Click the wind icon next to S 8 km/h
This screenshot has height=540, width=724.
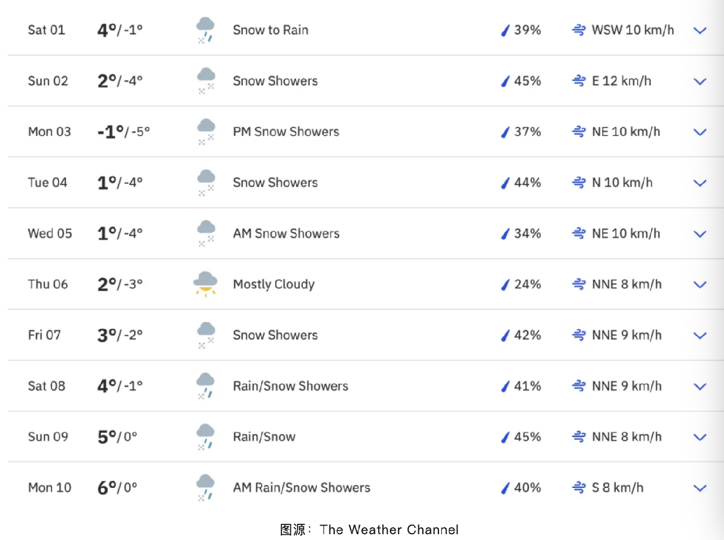pyautogui.click(x=579, y=488)
